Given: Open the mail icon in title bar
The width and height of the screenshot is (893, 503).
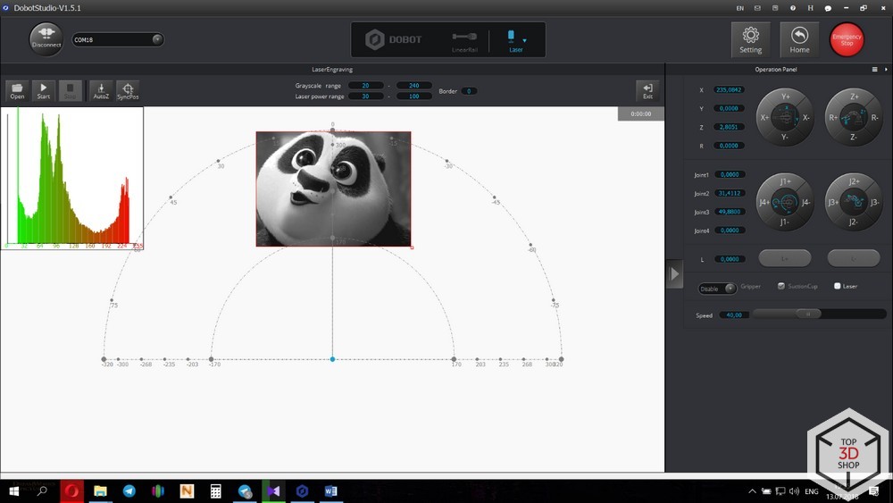Looking at the screenshot, I should point(757,8).
